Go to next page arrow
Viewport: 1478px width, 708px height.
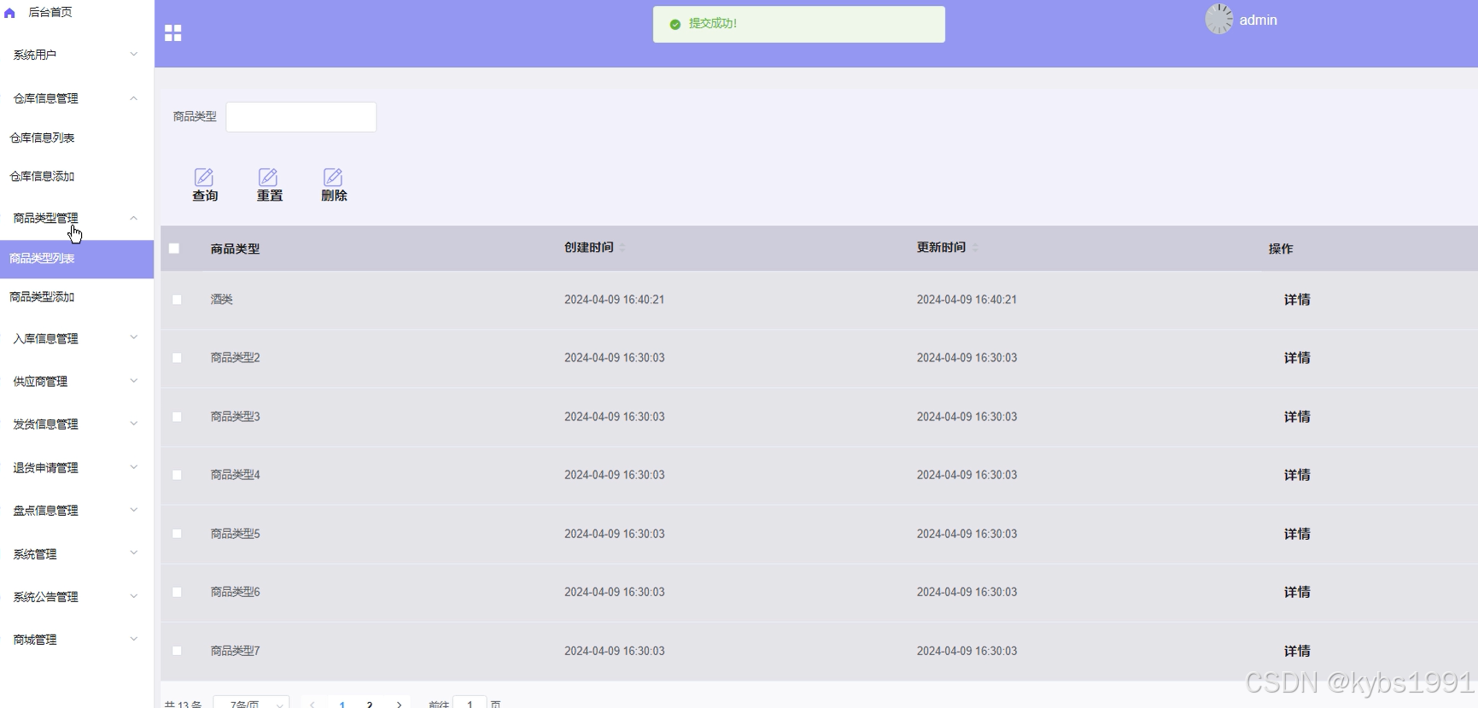399,705
